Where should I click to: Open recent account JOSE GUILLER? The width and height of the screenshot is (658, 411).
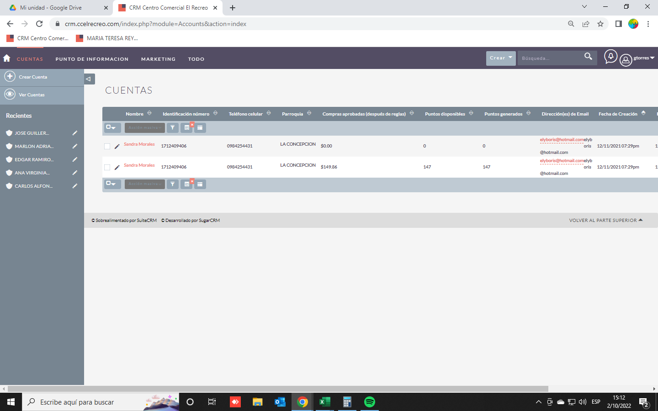[32, 133]
